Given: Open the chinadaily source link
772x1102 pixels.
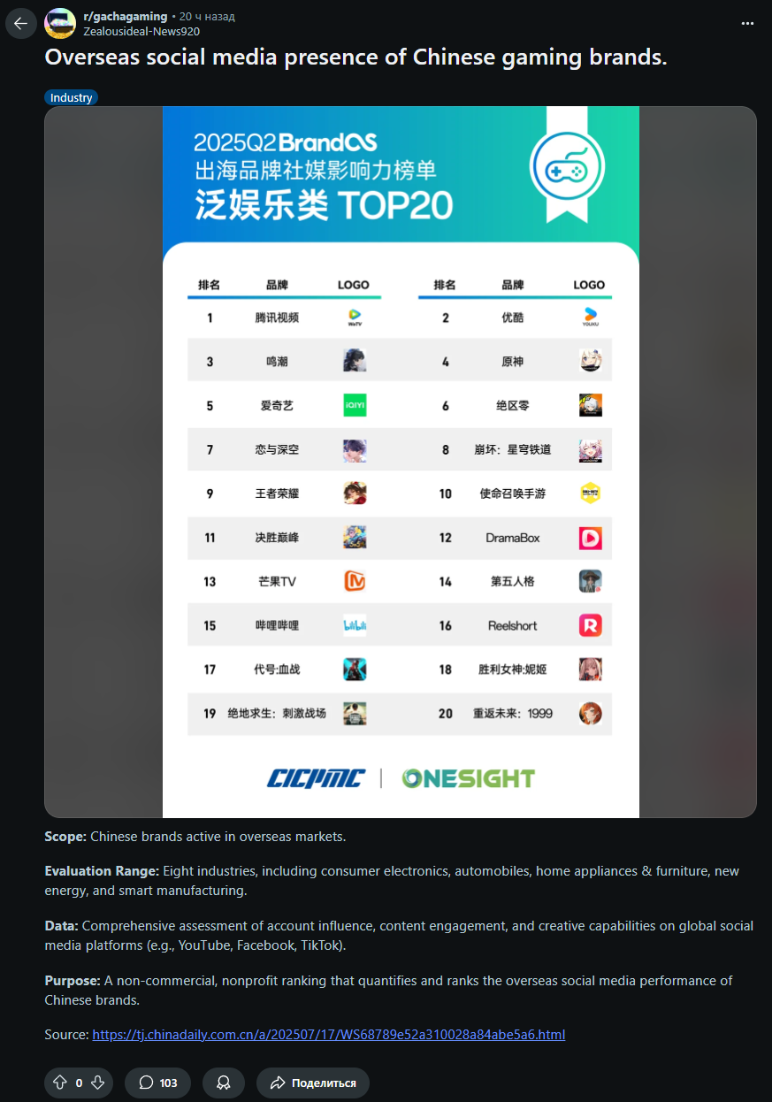Looking at the screenshot, I should 329,1034.
